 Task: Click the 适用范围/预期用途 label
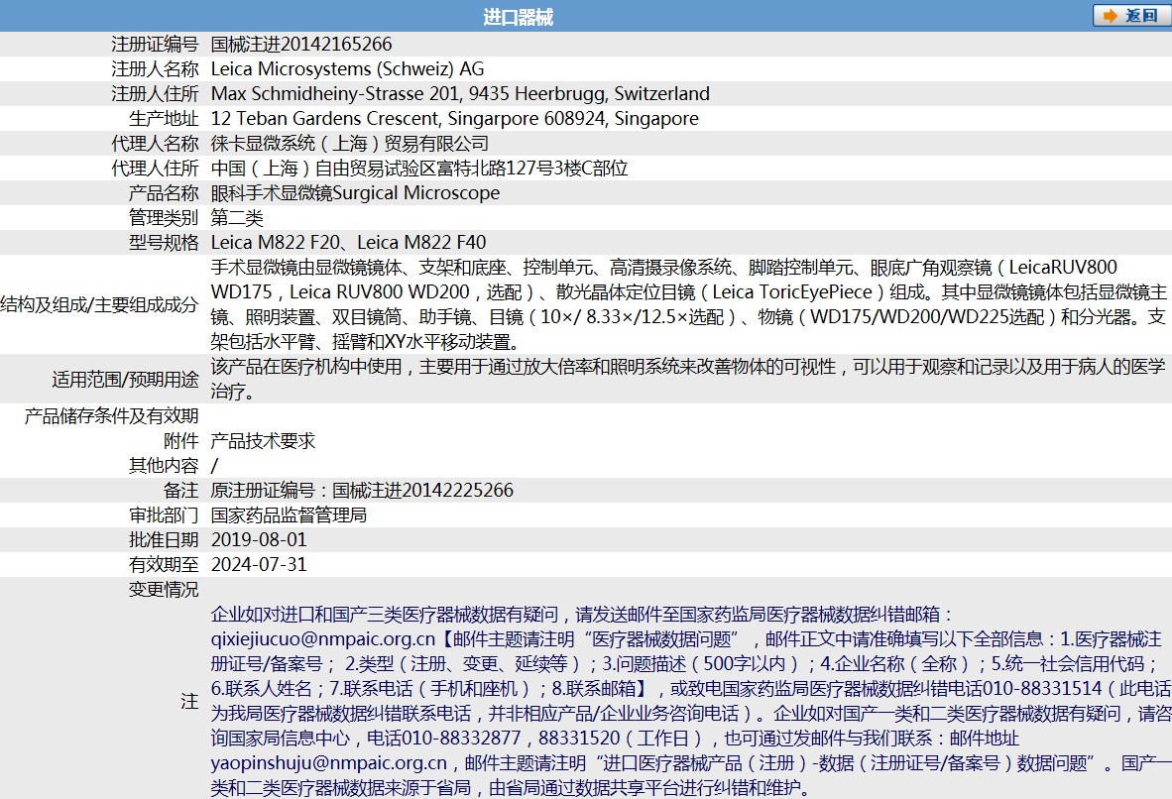[126, 379]
